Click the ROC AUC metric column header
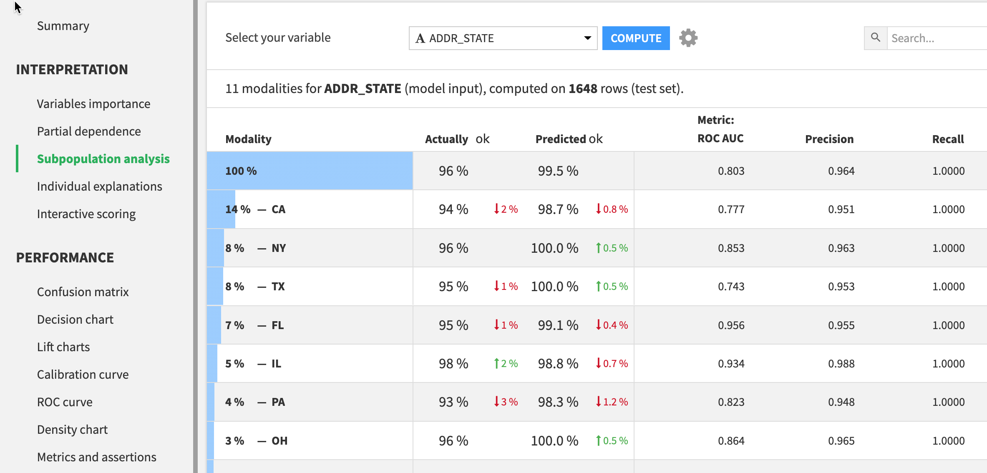This screenshot has height=473, width=987. 720,138
